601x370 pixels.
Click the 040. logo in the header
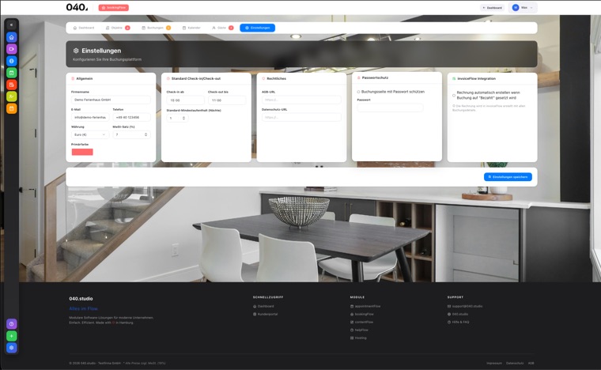[77, 7]
